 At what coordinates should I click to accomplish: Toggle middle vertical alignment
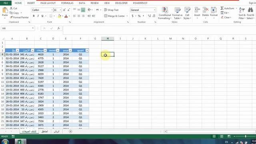click(x=79, y=10)
